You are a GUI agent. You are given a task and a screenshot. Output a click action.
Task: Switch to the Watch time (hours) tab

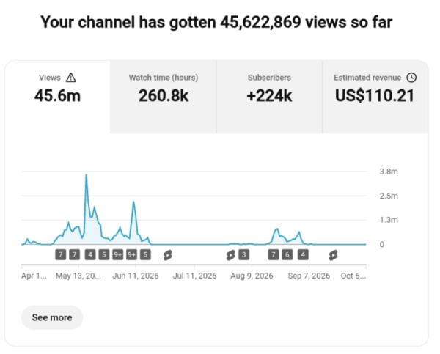pos(164,97)
